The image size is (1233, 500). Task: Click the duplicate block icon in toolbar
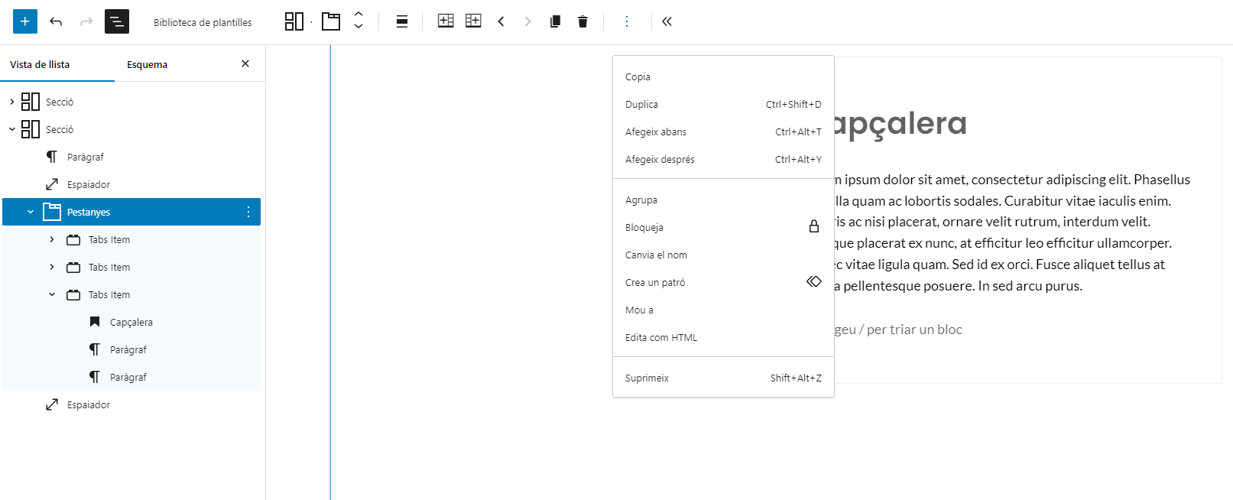pyautogui.click(x=555, y=21)
